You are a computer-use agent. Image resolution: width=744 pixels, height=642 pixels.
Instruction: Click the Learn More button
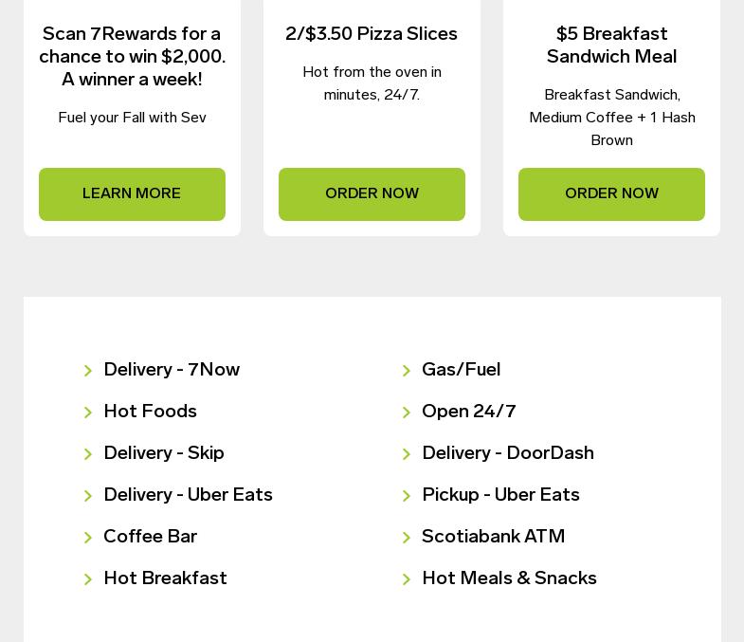[132, 194]
